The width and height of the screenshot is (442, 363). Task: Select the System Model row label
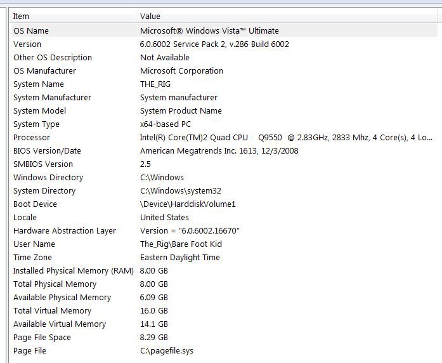[x=40, y=111]
